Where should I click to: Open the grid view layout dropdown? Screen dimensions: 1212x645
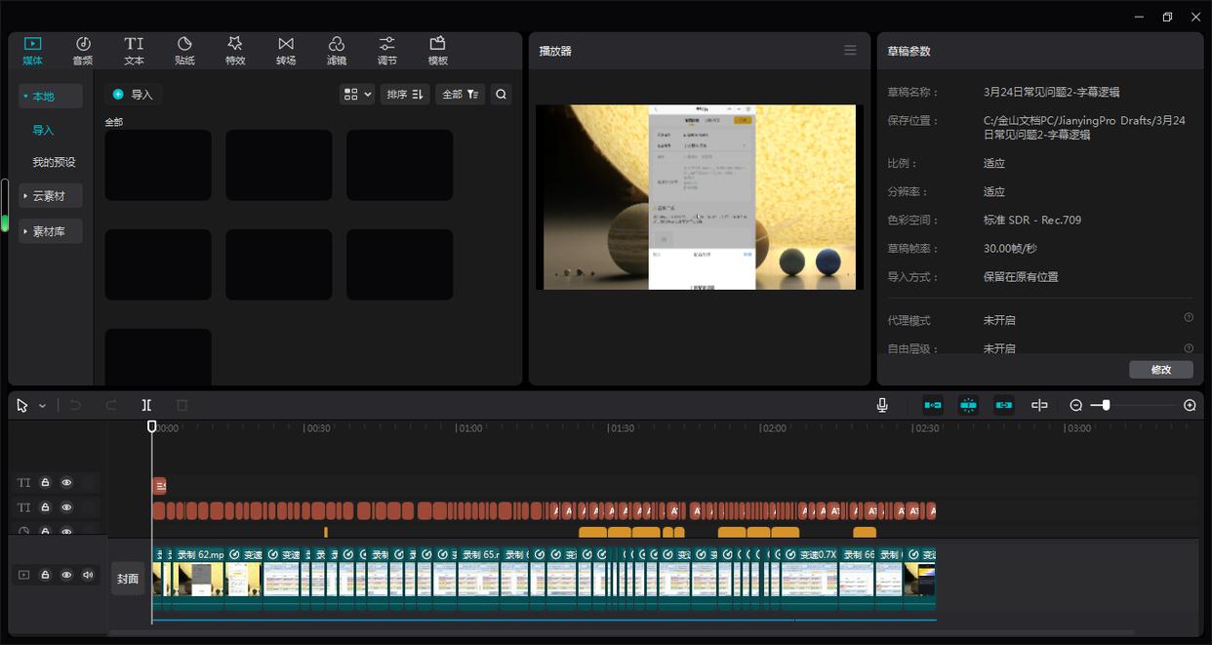357,95
